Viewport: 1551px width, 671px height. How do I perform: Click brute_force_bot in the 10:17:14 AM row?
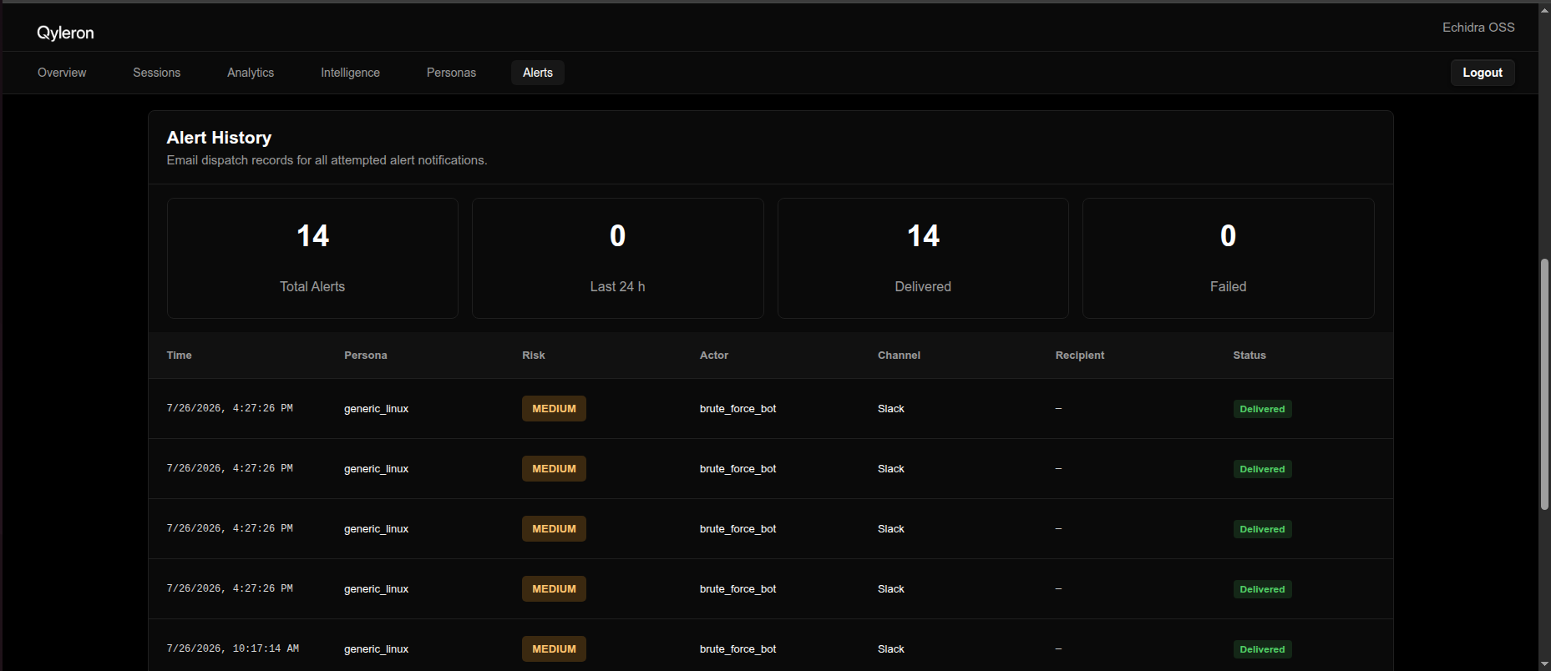738,649
